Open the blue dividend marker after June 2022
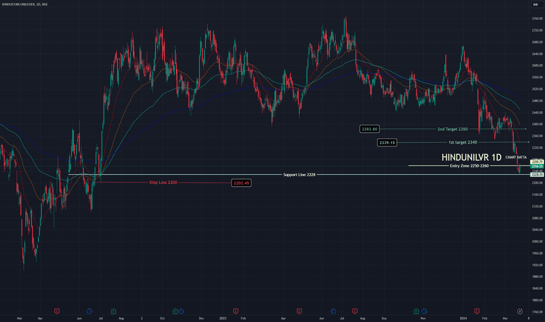 tap(89, 311)
